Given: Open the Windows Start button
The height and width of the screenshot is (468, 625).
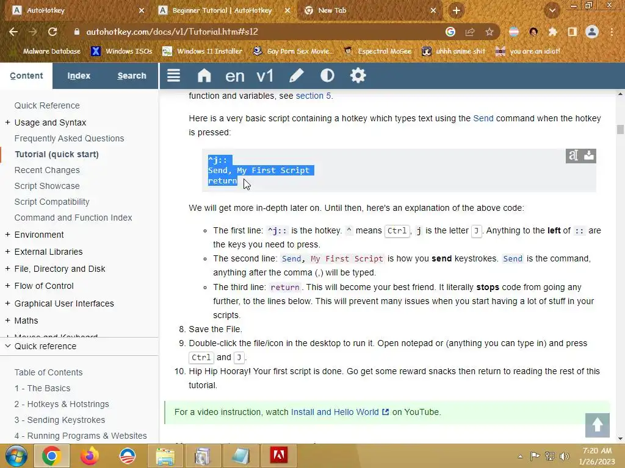Looking at the screenshot, I should click(x=16, y=456).
